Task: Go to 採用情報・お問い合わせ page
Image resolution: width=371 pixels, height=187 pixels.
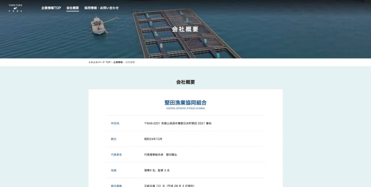Action: click(101, 8)
